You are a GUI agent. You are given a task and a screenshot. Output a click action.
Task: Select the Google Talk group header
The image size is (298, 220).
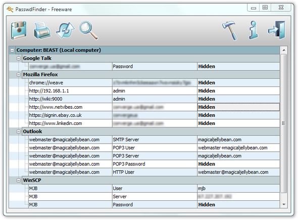coord(151,59)
